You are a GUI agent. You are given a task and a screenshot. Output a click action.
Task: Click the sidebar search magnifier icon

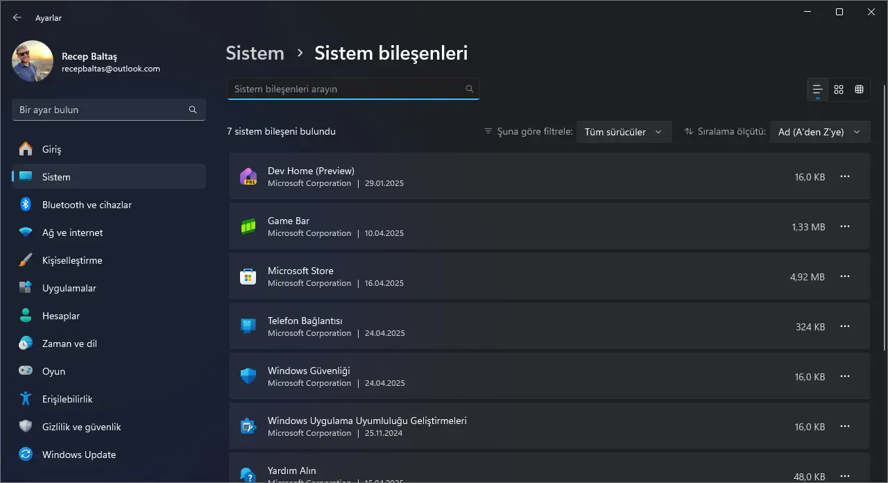click(x=193, y=110)
